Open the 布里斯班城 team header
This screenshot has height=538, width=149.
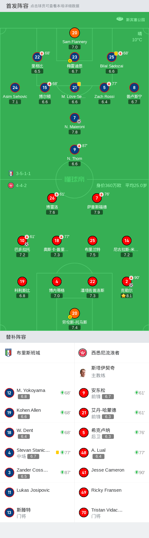pos(37,353)
